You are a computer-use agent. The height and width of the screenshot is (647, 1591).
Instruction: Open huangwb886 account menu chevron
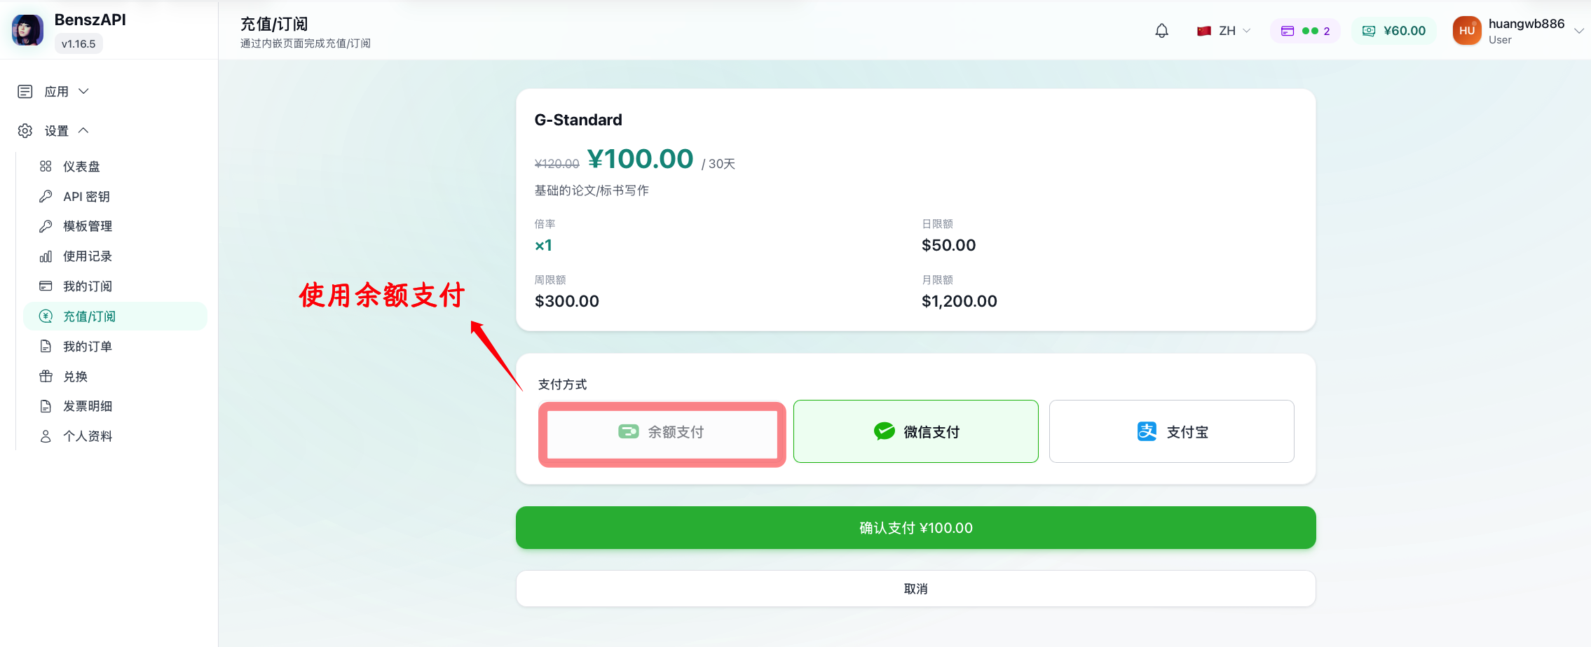1578,31
